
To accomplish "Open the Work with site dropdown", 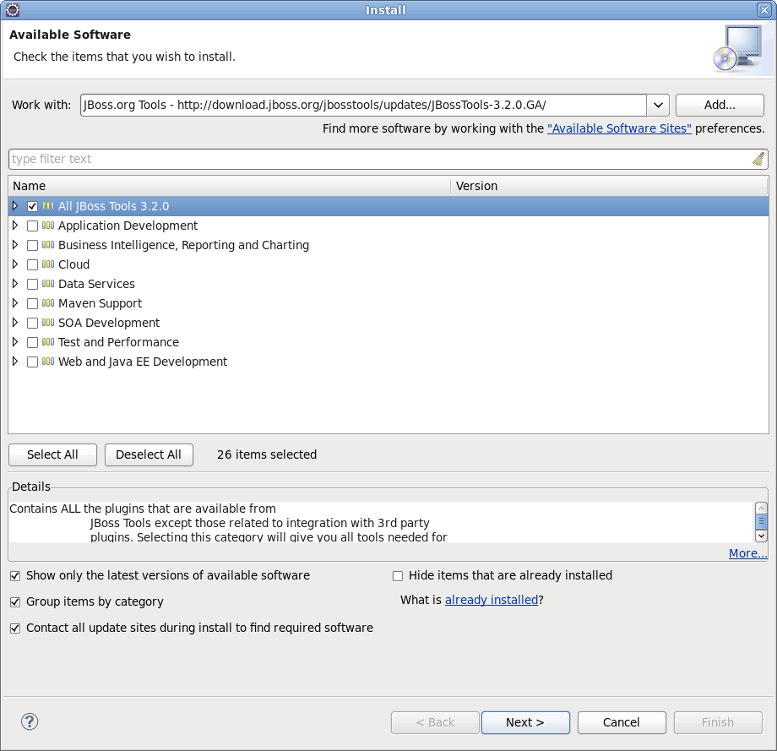I will [657, 105].
